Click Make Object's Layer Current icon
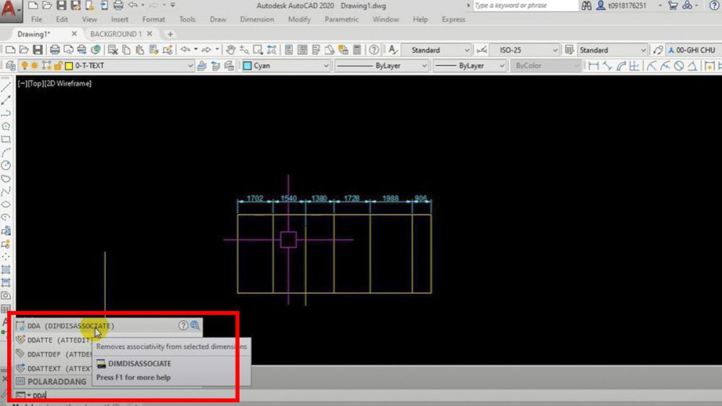This screenshot has width=722, height=406. pyautogui.click(x=201, y=66)
